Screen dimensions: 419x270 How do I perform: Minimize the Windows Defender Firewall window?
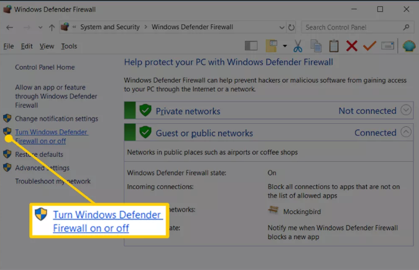tap(354, 9)
